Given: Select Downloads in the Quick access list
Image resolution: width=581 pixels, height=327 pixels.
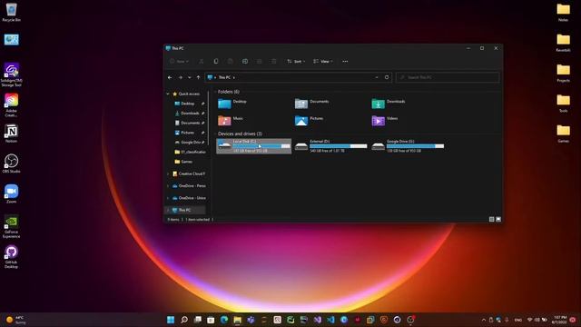Looking at the screenshot, I should tap(190, 114).
